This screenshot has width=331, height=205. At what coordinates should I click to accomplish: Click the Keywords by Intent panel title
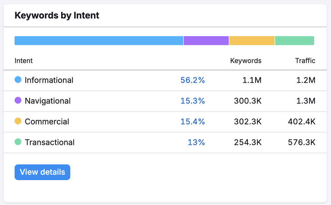point(57,15)
